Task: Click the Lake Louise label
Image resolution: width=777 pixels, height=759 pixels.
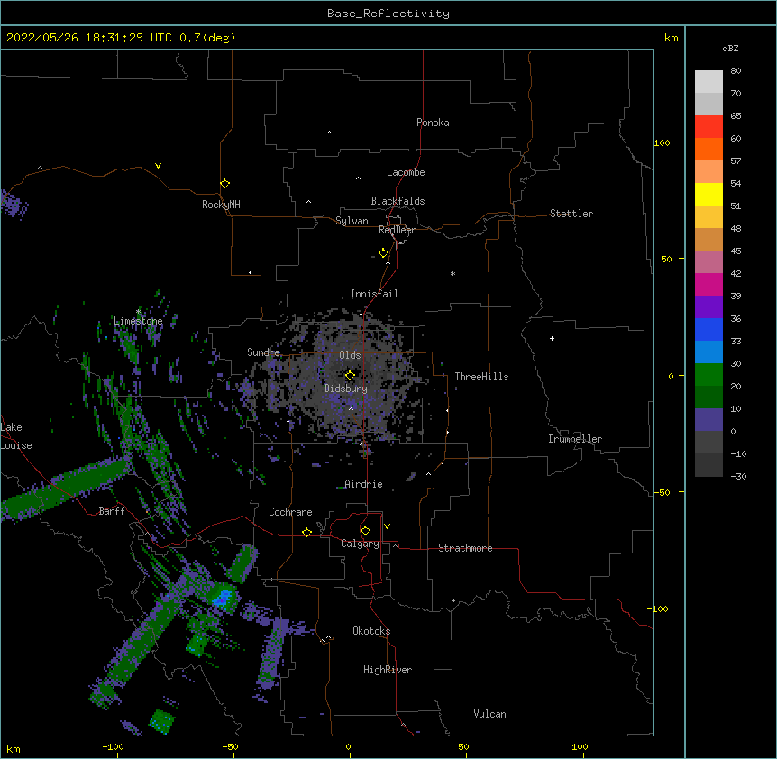Action: pos(16,436)
